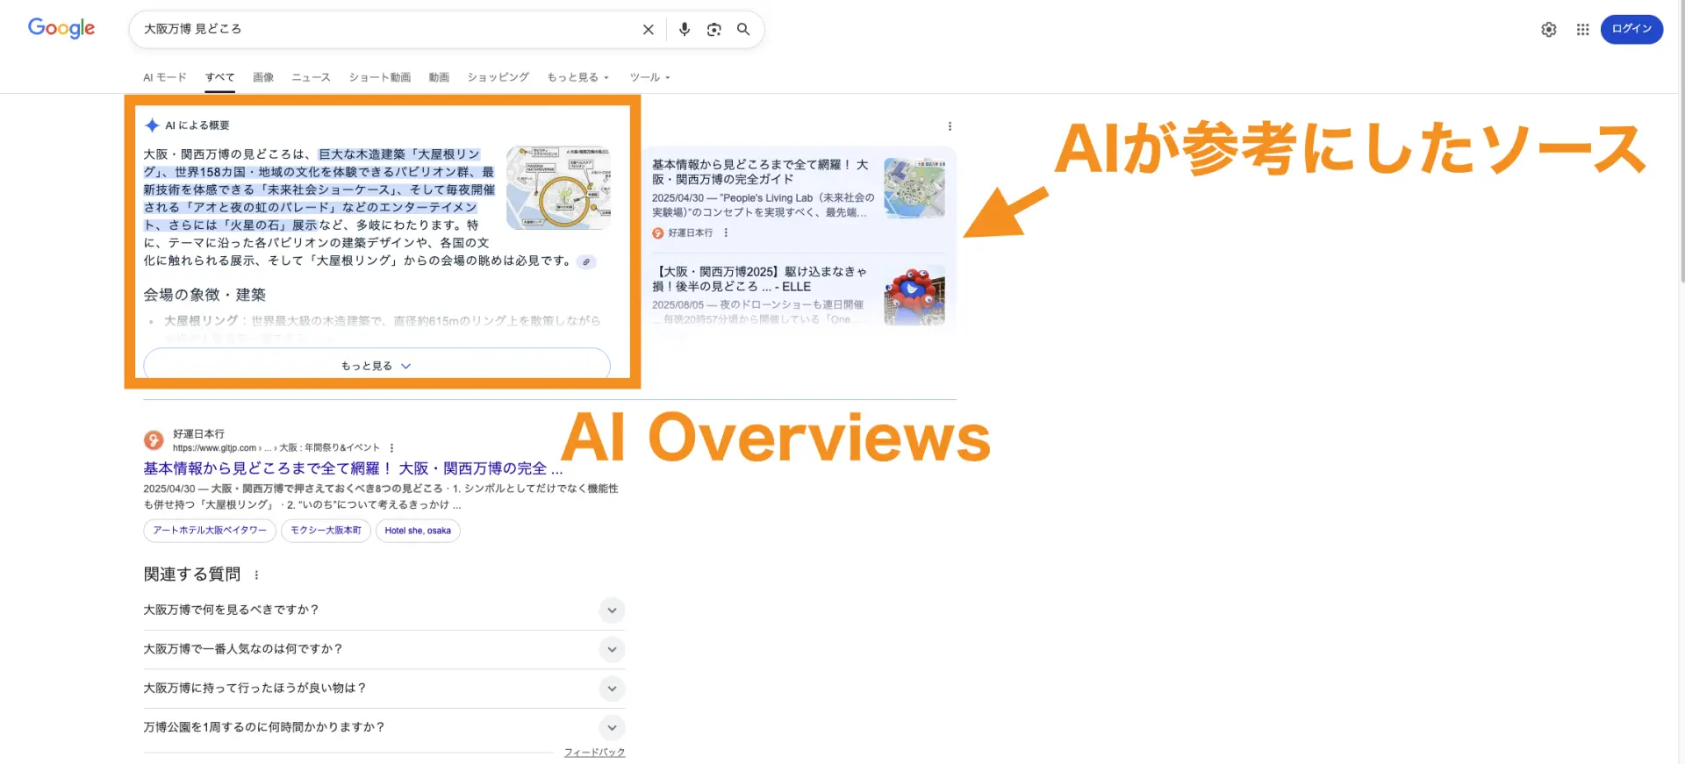This screenshot has width=1685, height=764.
Task: Open the AI overview three-dot menu
Action: tap(950, 126)
